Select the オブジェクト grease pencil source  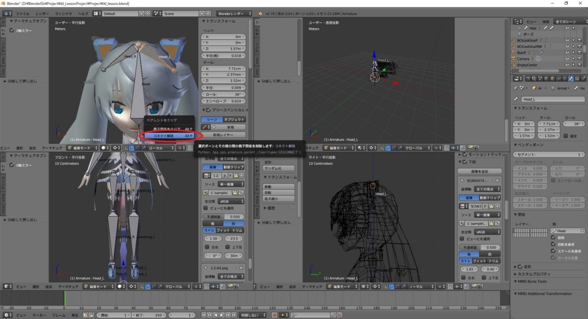[234, 120]
